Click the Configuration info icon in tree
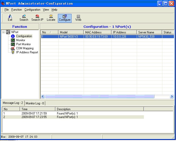 click(13, 36)
